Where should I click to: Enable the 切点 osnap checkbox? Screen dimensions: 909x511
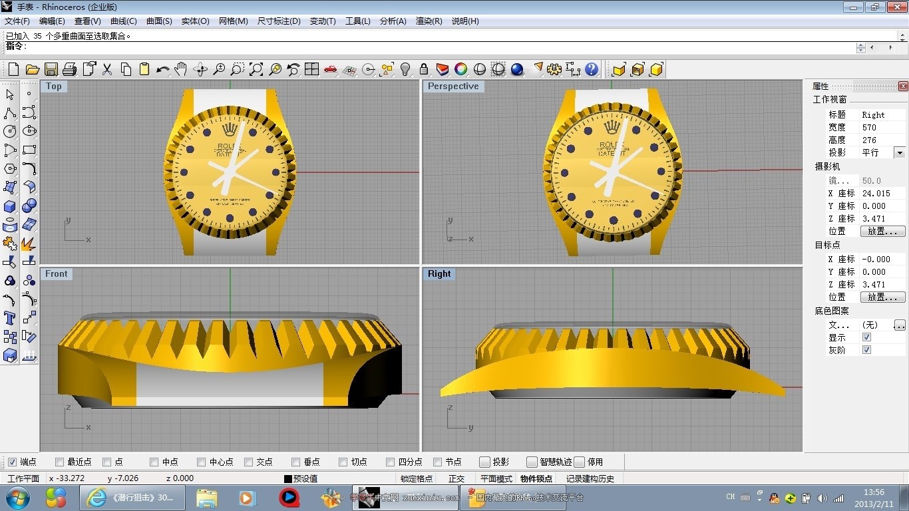click(343, 462)
